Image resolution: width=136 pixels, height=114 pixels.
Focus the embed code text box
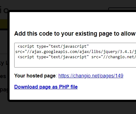tap(75, 55)
